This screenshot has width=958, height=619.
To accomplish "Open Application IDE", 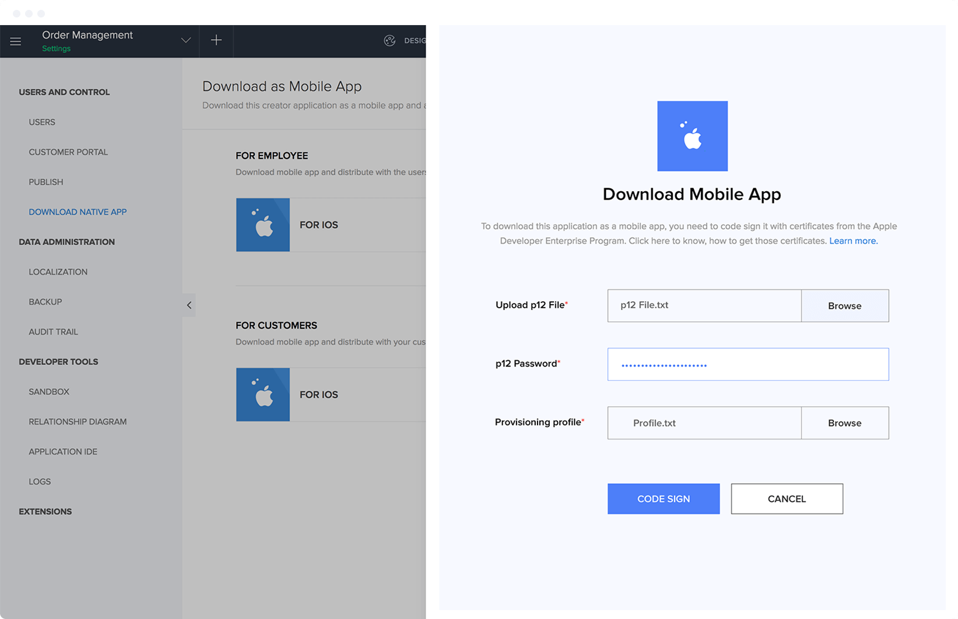I will (63, 452).
